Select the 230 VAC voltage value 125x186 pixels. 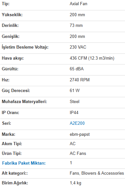point(78,47)
